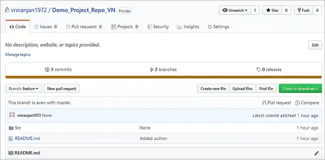
Task: Click the README.md file icon
Action: tap(11, 139)
